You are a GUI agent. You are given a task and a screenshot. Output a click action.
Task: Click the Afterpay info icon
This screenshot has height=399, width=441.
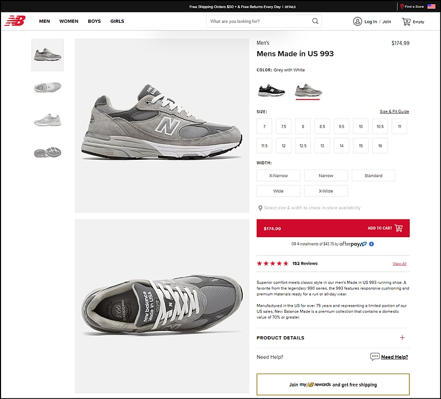click(x=371, y=244)
